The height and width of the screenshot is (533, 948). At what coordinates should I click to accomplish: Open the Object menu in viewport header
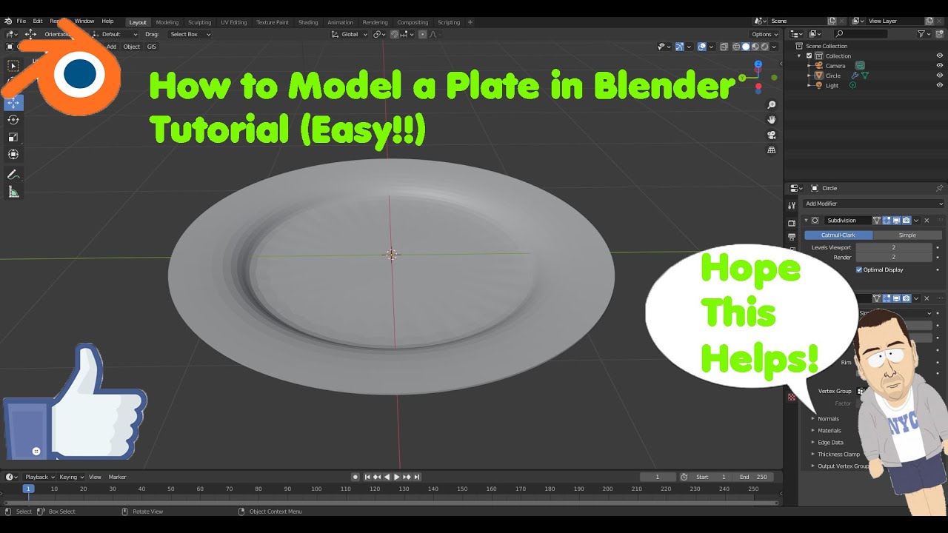click(131, 47)
